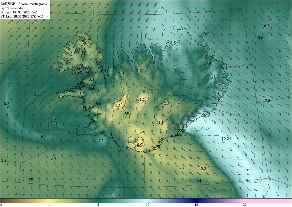The image size is (292, 207).
Task: Click the 3.9 value label
Action: [208, 63]
